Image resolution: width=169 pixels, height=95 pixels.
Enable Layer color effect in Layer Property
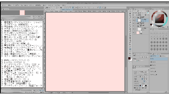point(146,57)
